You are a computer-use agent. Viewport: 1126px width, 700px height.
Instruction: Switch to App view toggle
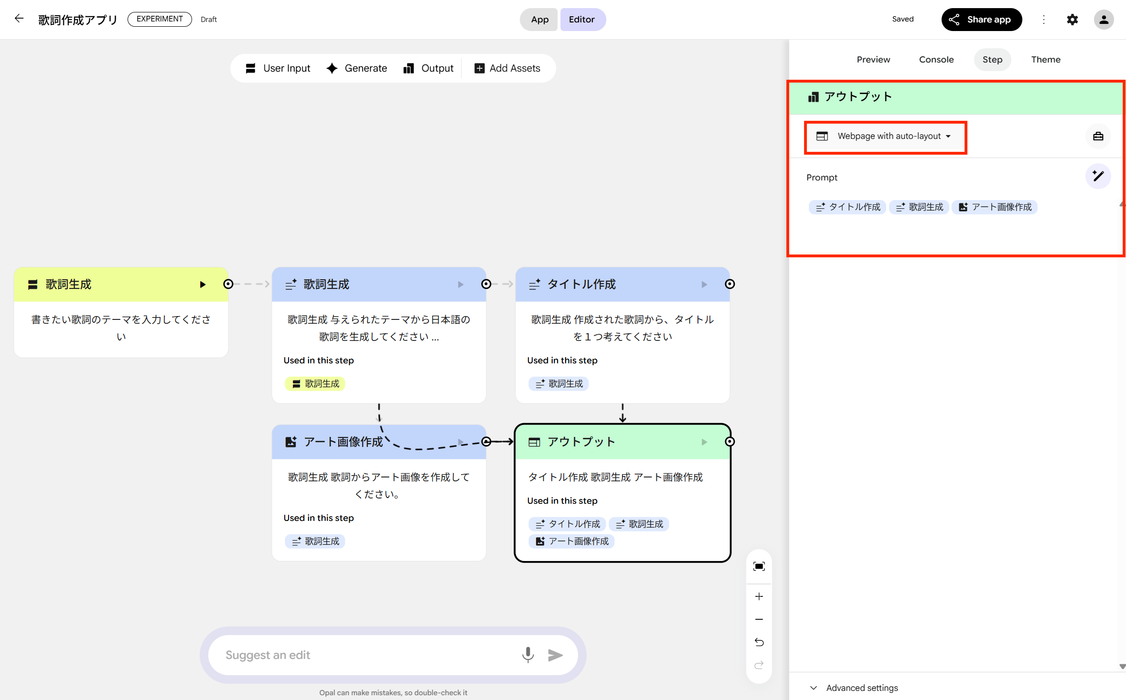(539, 20)
